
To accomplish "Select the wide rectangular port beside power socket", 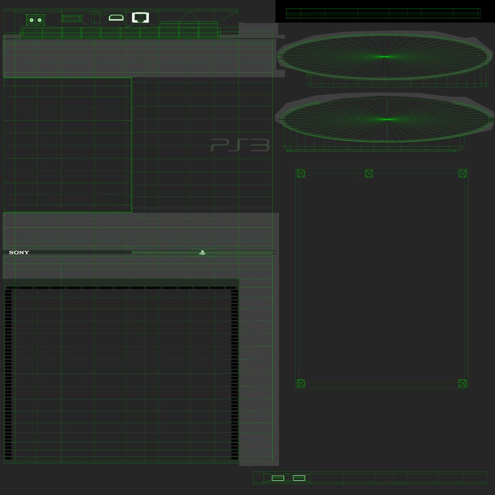I will [x=72, y=19].
